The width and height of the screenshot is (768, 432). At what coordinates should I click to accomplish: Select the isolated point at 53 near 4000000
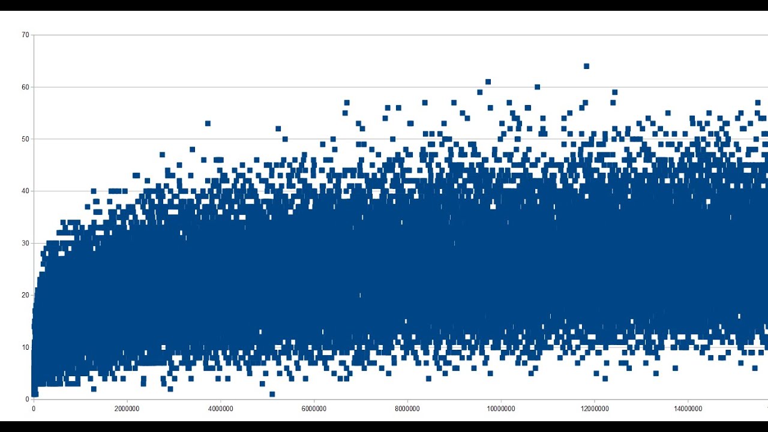pos(208,123)
